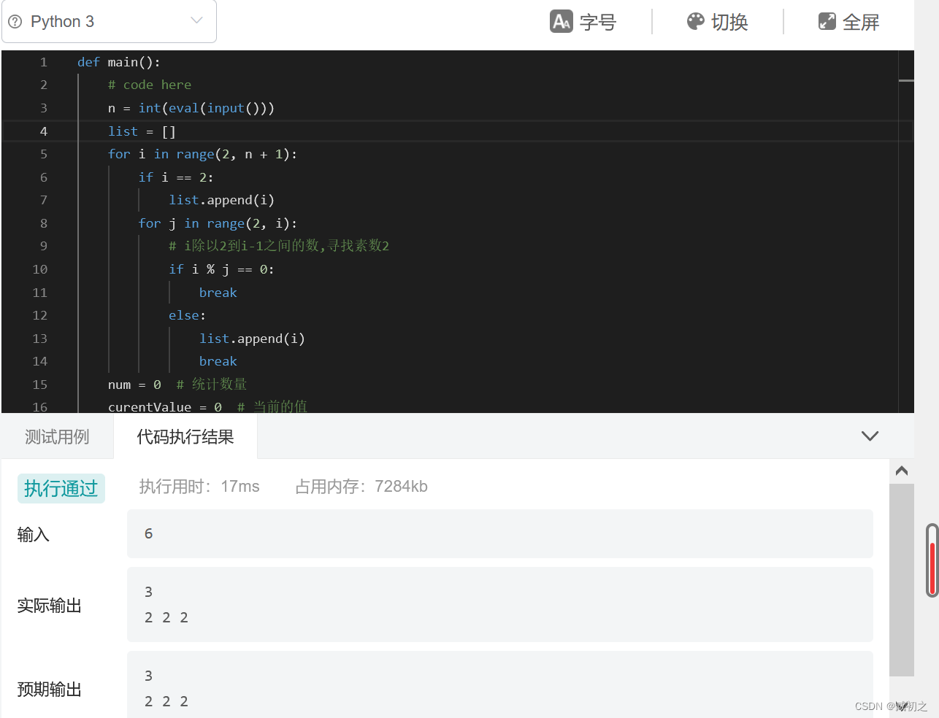The width and height of the screenshot is (939, 718).
Task: Click the 预期输出 result box
Action: pos(500,684)
